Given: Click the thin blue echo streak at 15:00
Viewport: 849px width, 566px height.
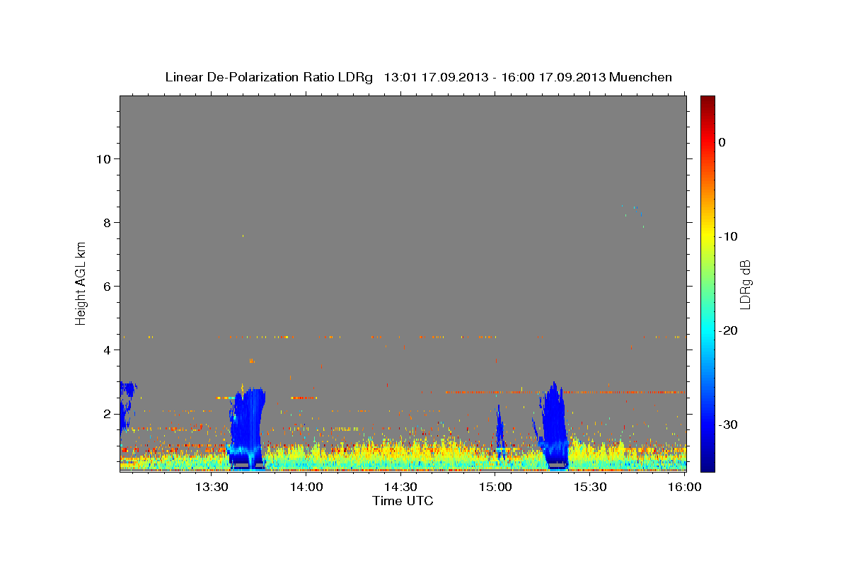Looking at the screenshot, I should pos(499,432).
